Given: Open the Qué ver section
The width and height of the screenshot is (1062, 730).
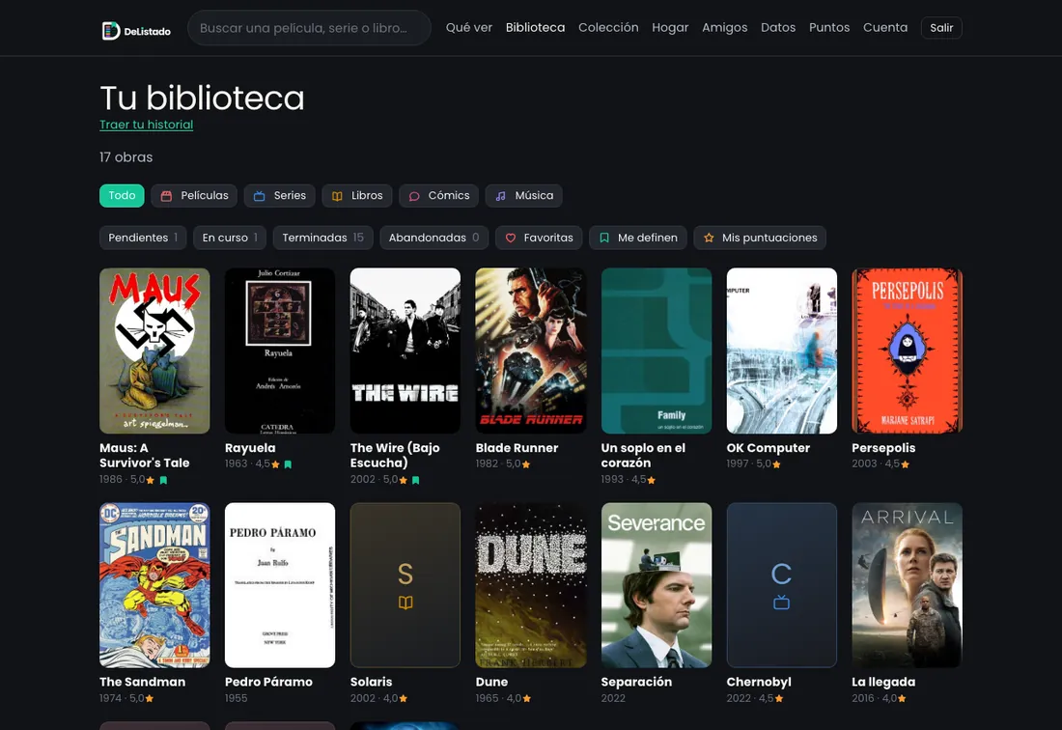Looking at the screenshot, I should click(x=468, y=28).
